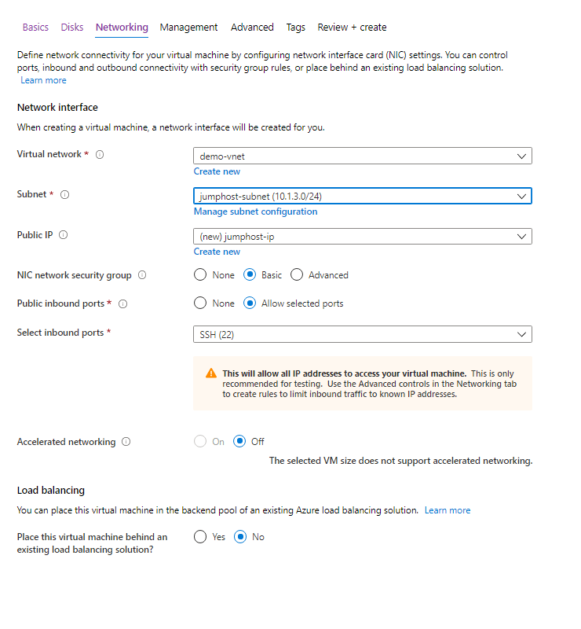This screenshot has width=581, height=629.
Task: Select Advanced for NIC network security group
Action: pyautogui.click(x=297, y=275)
